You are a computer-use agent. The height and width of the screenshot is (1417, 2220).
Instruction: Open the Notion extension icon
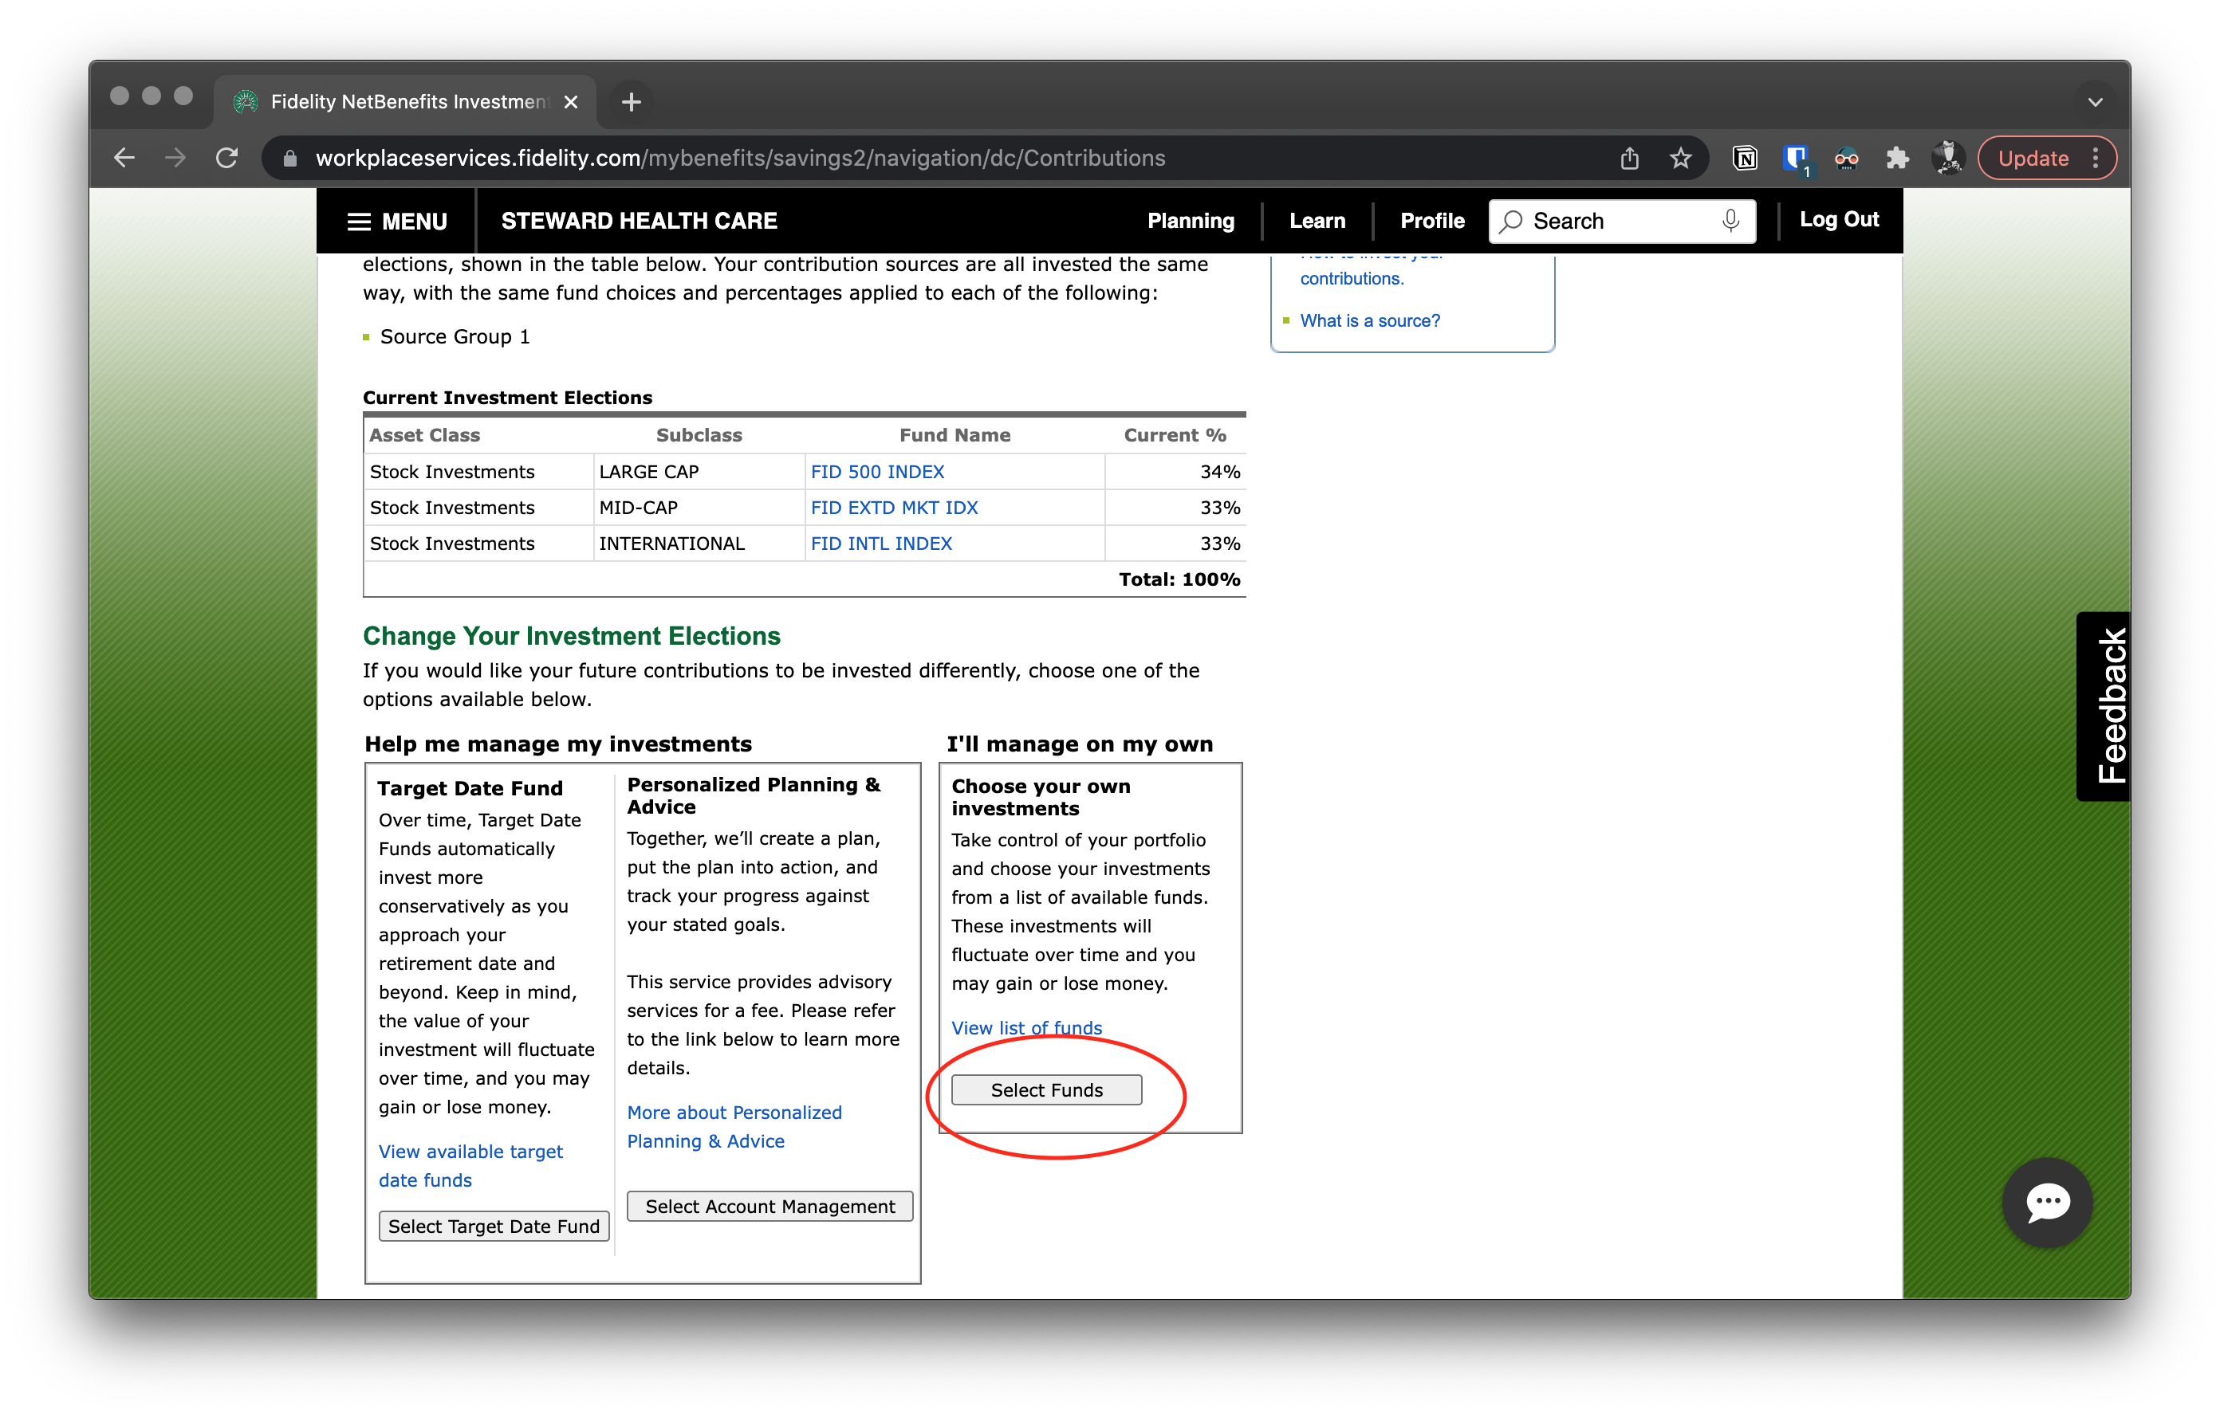pos(1744,159)
